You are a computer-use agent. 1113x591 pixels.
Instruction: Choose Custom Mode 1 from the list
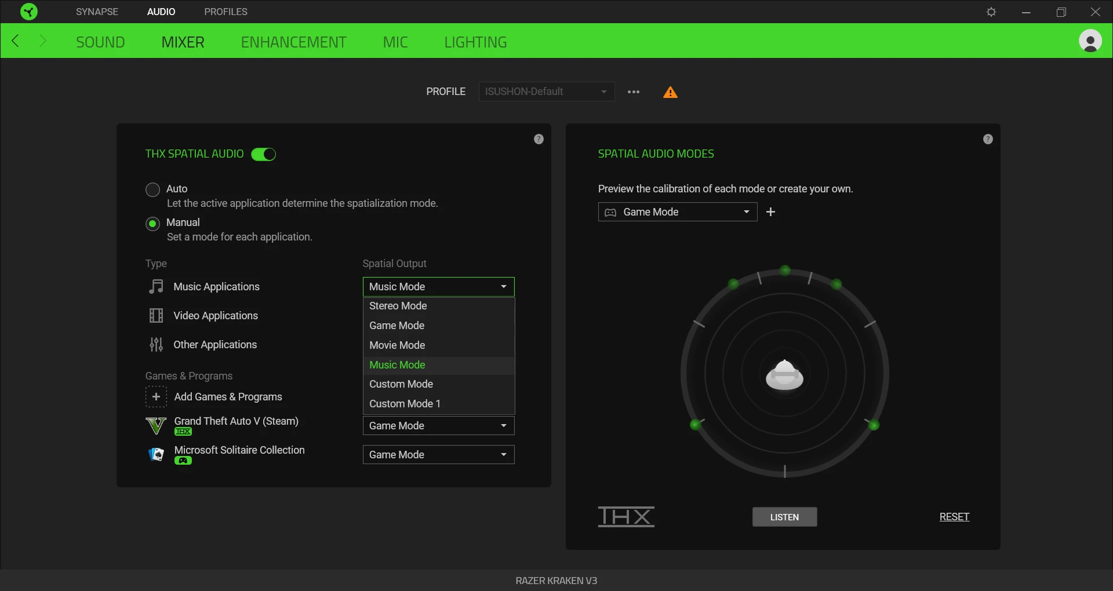(x=438, y=404)
